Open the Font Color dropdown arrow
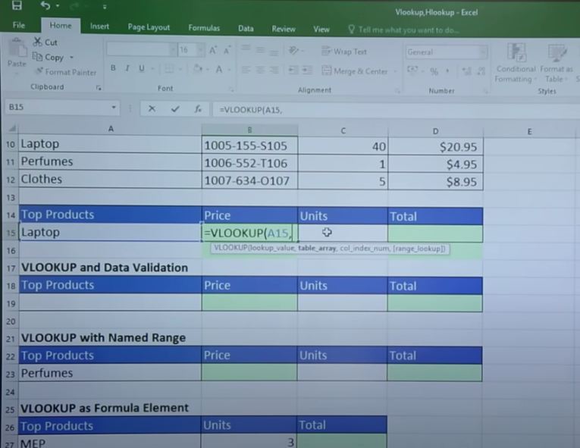Screen dimensions: 580x448 pyautogui.click(x=229, y=70)
